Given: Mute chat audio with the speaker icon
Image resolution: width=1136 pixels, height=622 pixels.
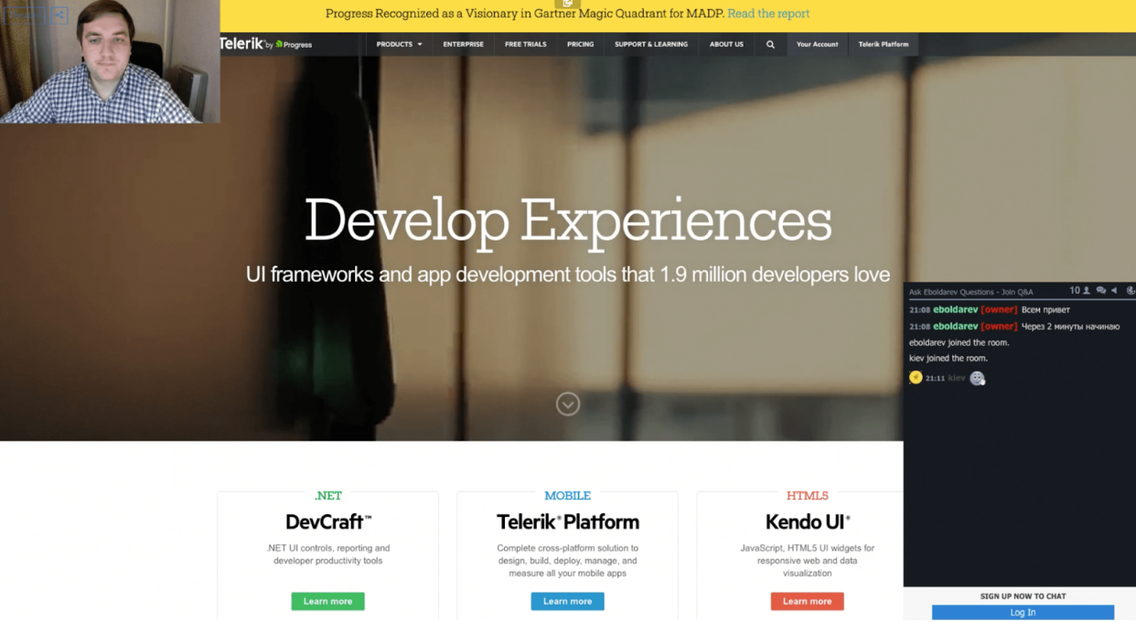Looking at the screenshot, I should pyautogui.click(x=1114, y=290).
